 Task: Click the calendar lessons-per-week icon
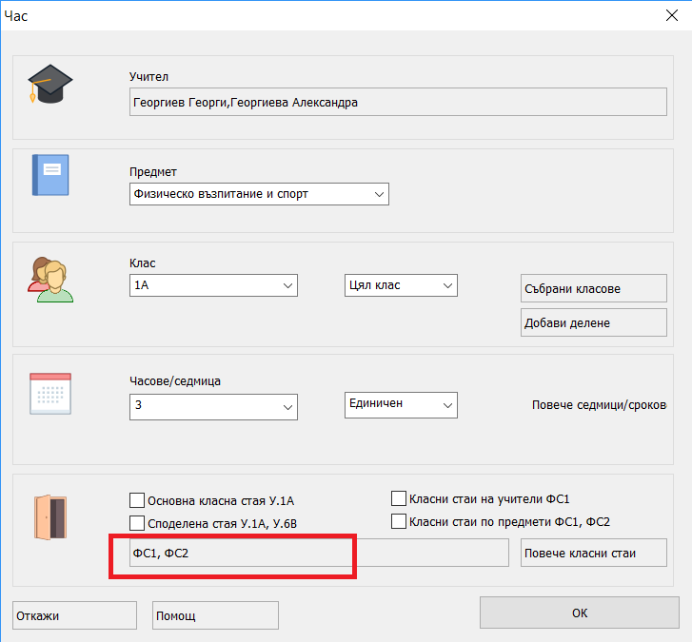(51, 392)
